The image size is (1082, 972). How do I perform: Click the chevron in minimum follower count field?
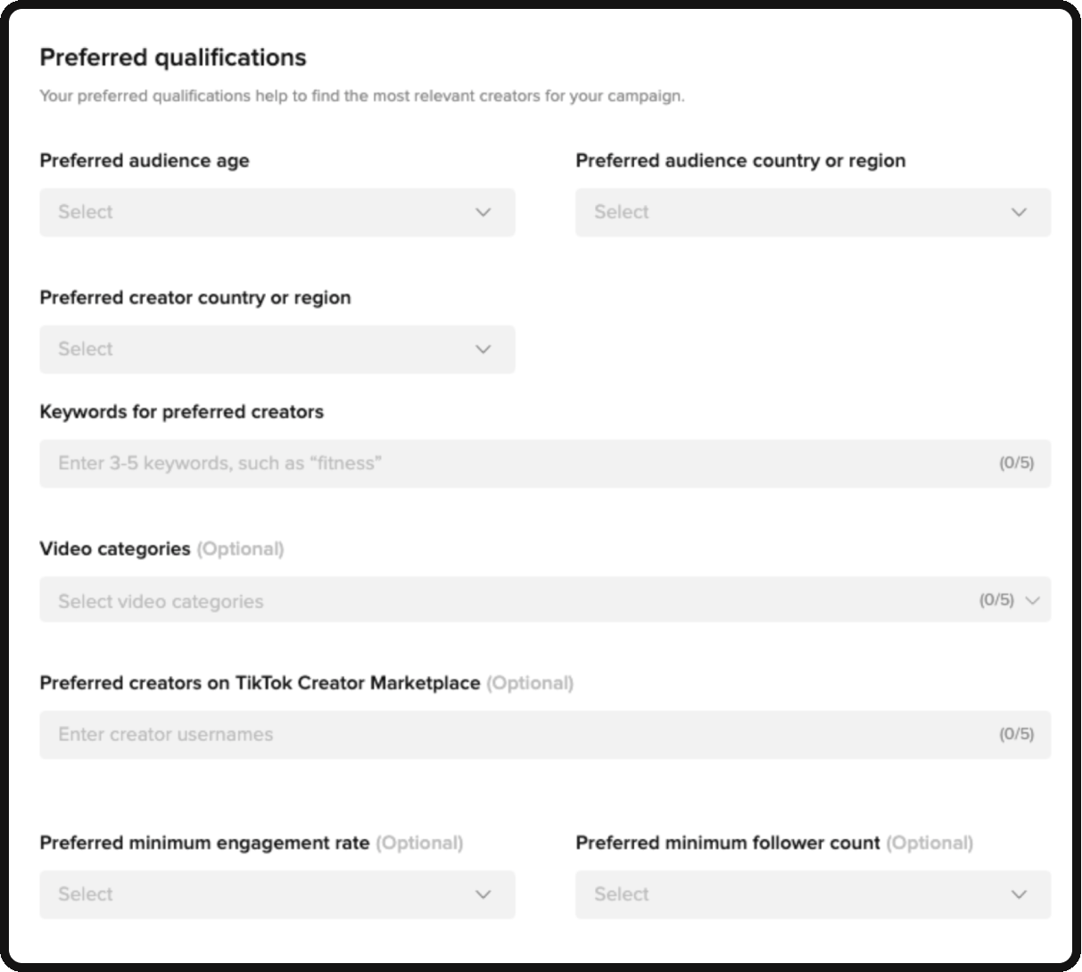[1019, 894]
